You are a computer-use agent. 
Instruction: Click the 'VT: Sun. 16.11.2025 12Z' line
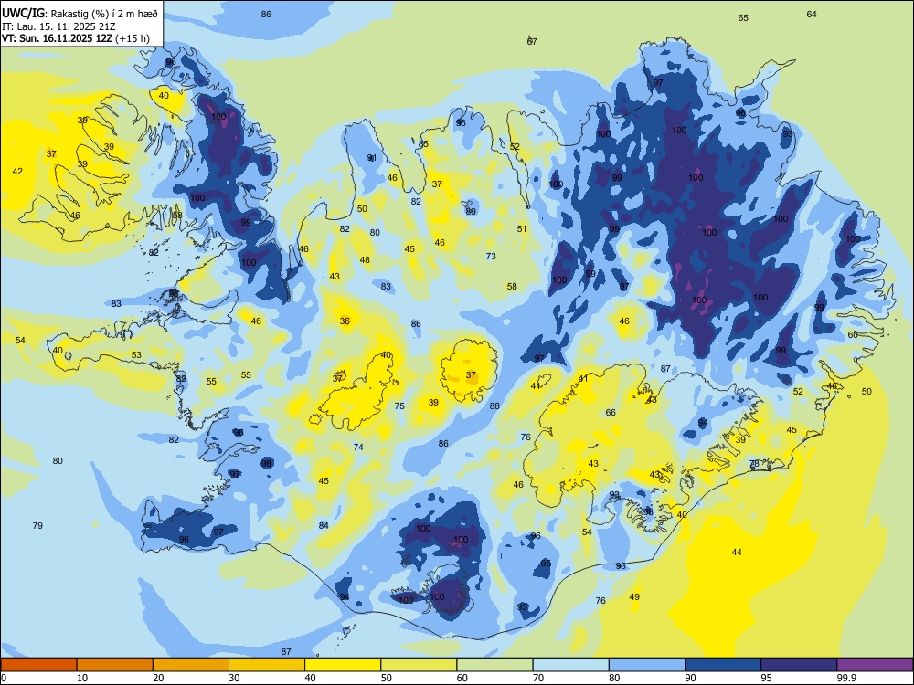tap(57, 38)
